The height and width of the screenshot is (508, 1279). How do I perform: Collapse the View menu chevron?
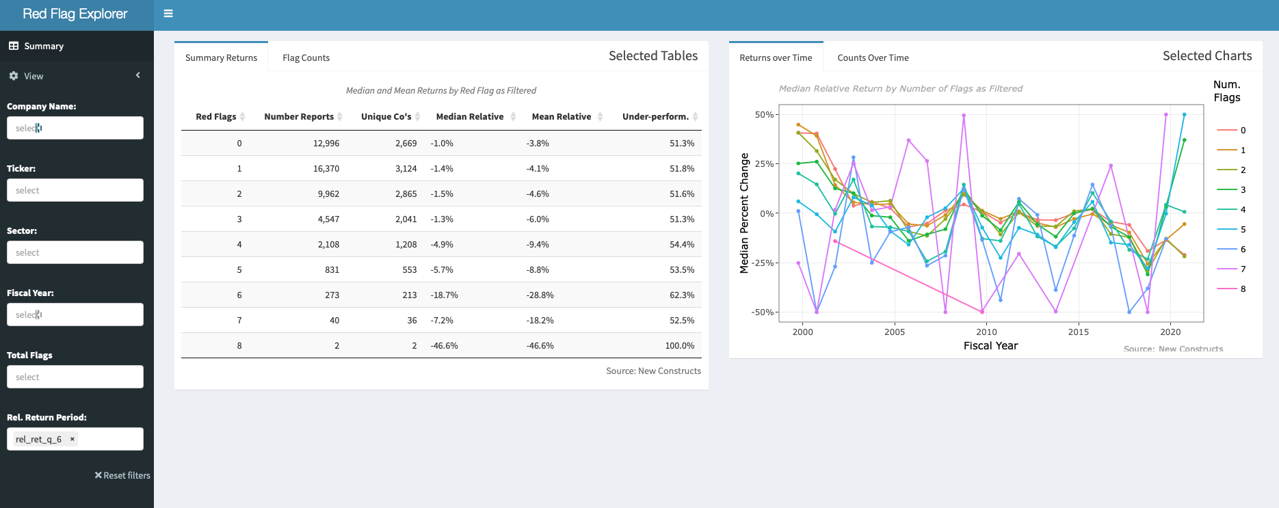pyautogui.click(x=138, y=75)
